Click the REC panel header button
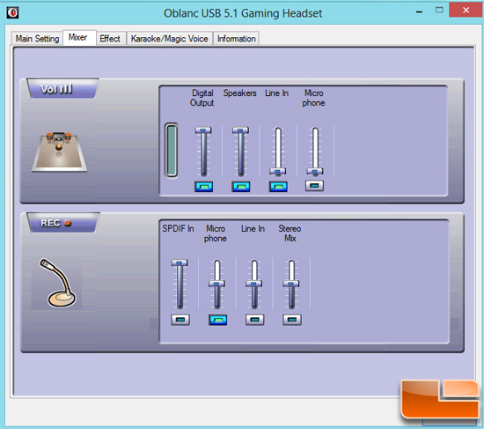This screenshot has width=484, height=429. (x=62, y=223)
